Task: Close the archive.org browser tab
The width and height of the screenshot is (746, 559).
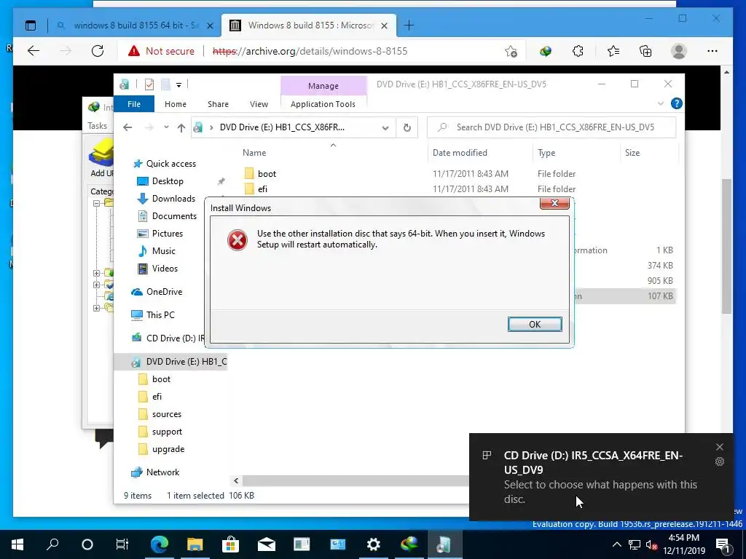Action: click(x=385, y=25)
